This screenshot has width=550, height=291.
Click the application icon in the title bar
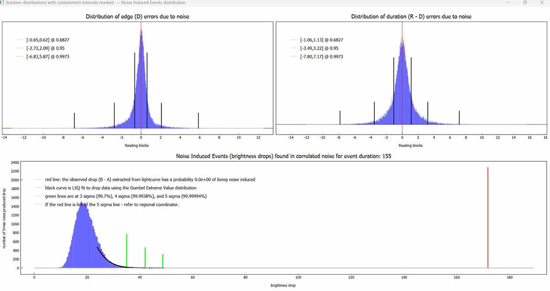(x=2, y=2)
